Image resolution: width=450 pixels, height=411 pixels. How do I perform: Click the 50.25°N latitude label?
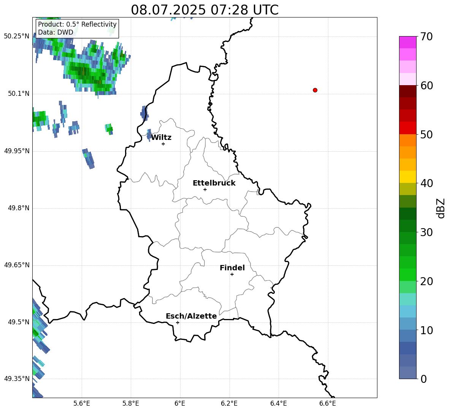click(x=16, y=36)
